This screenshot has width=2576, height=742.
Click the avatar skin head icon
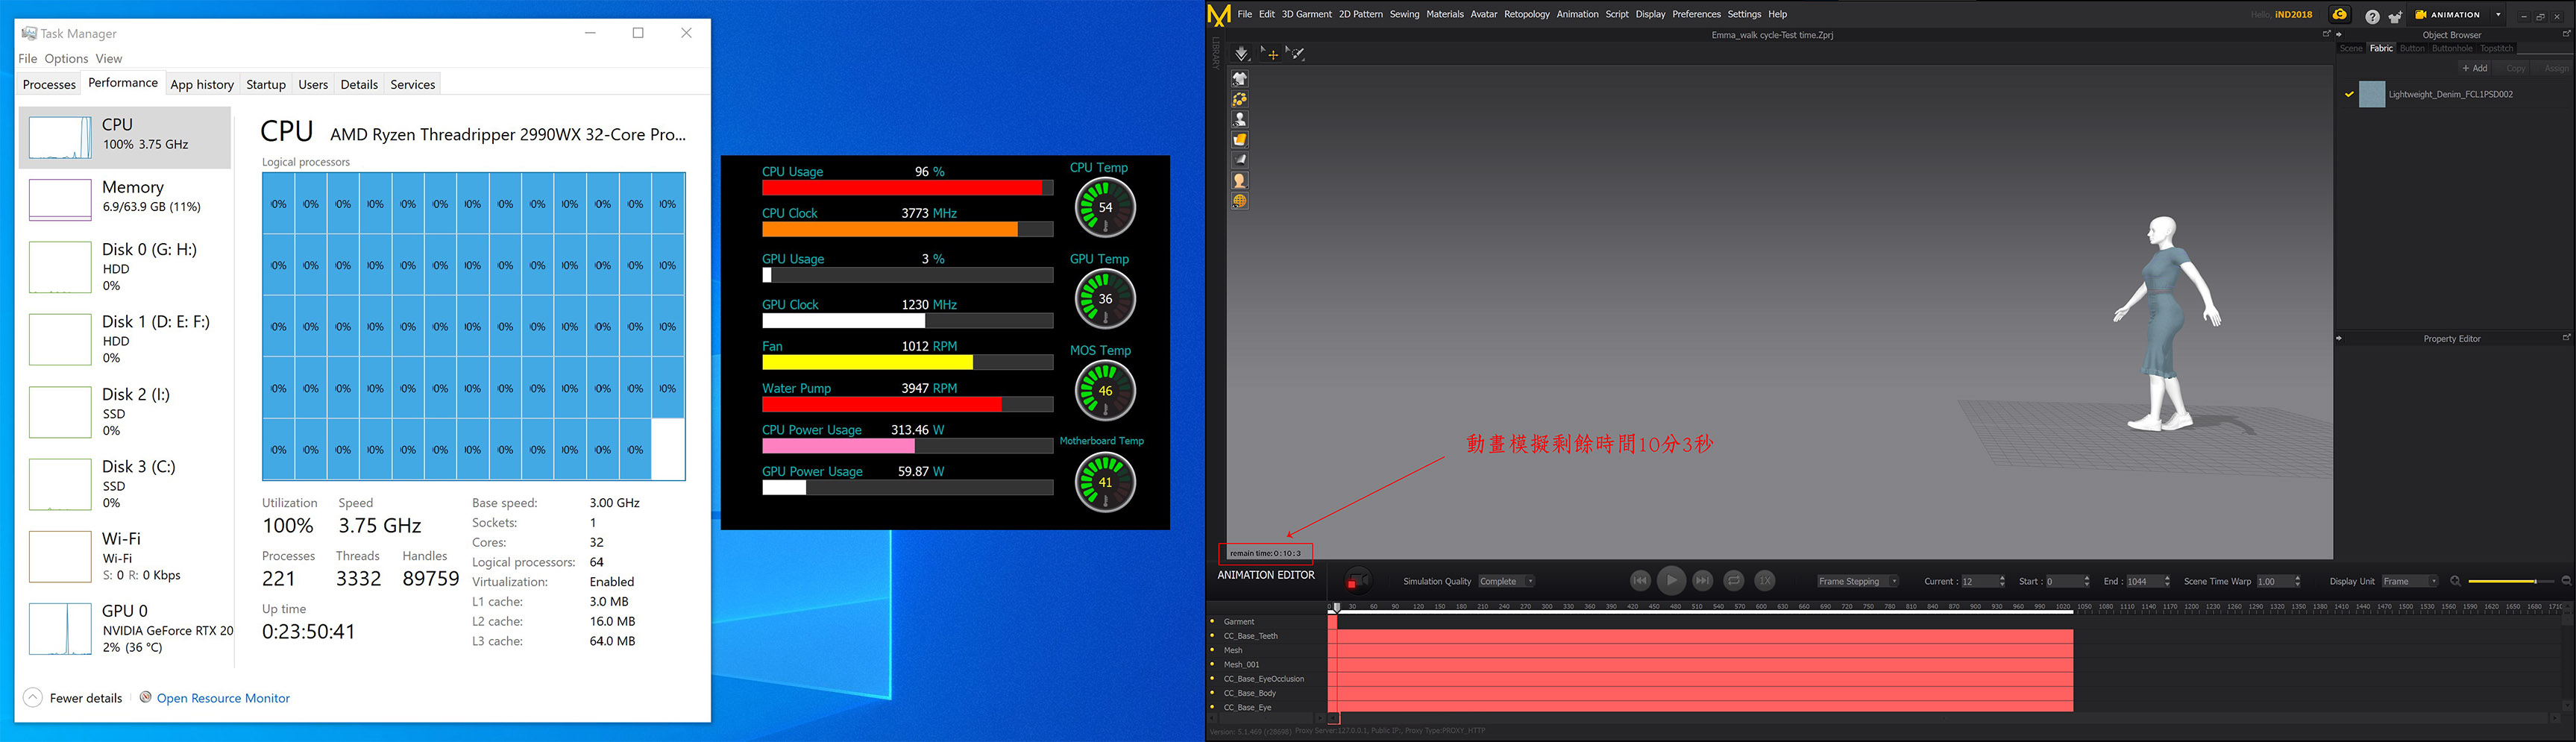(1240, 181)
